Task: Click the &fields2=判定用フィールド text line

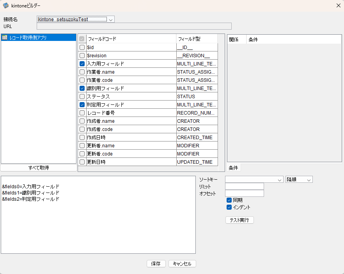Action: tap(31, 199)
